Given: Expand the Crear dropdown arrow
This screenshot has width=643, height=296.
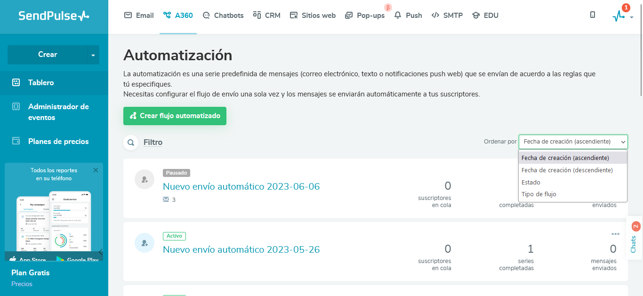Looking at the screenshot, I should (x=93, y=55).
